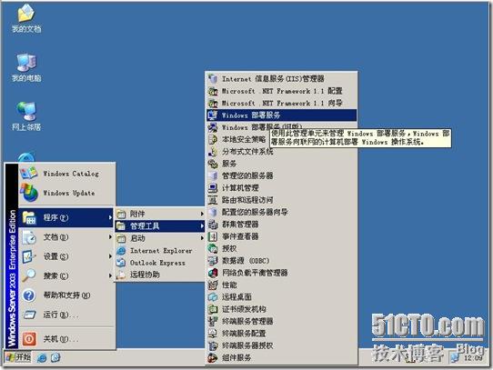Image resolution: width=493 pixels, height=370 pixels.
Task: Click the 计算机管理 icon
Action: 213,187
